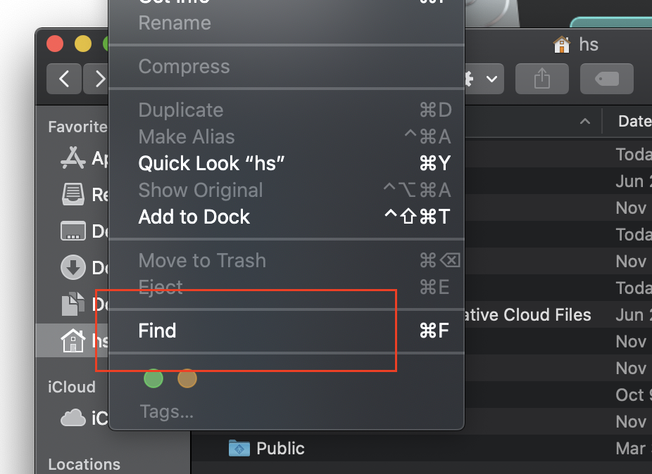Select the hs home folder in sidebar

(73, 341)
